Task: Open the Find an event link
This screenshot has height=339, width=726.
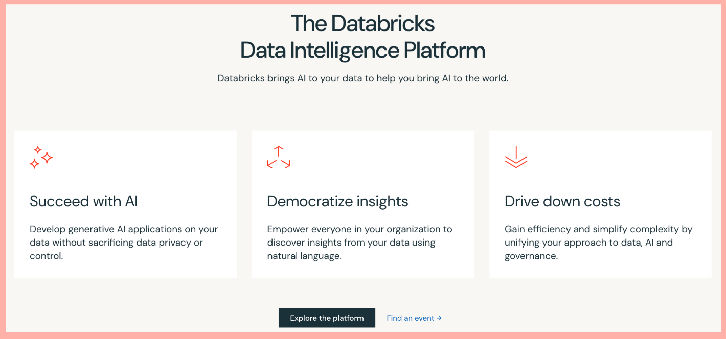Action: (411, 318)
